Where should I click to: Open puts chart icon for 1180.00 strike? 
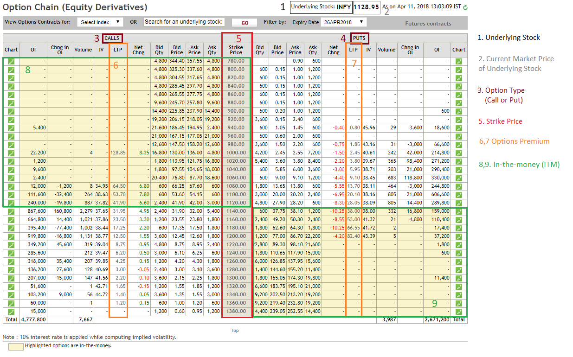pyautogui.click(x=459, y=228)
